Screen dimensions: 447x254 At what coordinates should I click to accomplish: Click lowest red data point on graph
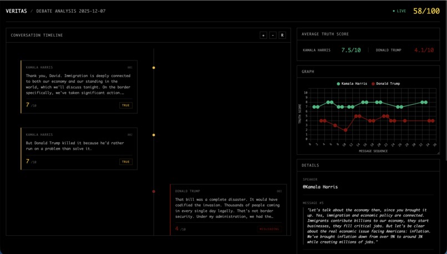pos(346,130)
